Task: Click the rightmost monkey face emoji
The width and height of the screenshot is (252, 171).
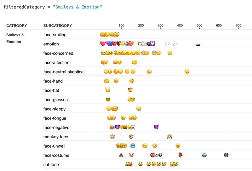Action: [x=170, y=137]
